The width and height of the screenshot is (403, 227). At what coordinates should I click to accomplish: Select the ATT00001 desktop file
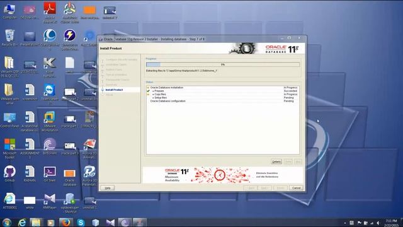click(x=9, y=201)
